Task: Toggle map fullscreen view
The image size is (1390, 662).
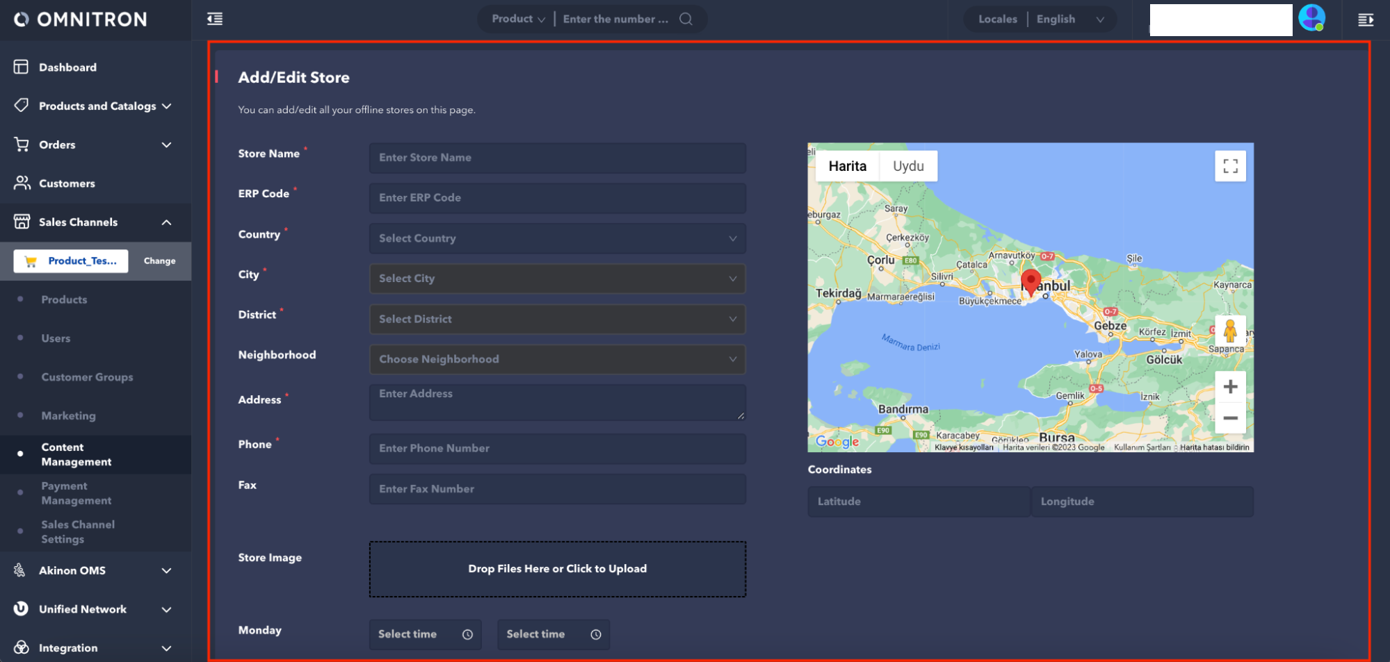Action: [1230, 166]
